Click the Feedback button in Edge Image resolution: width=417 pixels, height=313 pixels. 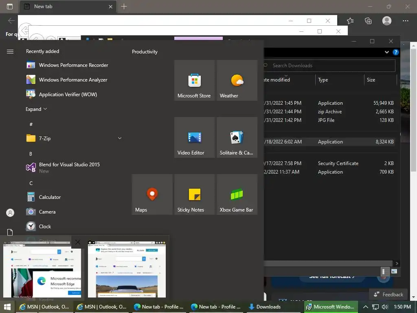tap(388, 294)
